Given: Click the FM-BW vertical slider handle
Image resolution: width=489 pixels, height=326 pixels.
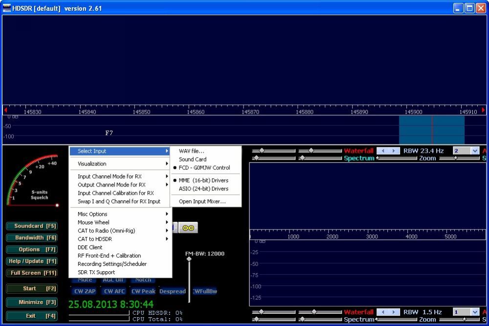Looking at the screenshot, I should click(x=189, y=260).
